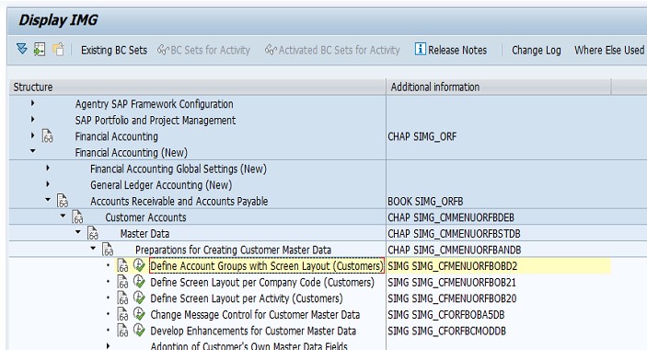This screenshot has width=647, height=350.
Task: Select Define Account Groups with Screen Layout (Customers)
Action: (267, 266)
